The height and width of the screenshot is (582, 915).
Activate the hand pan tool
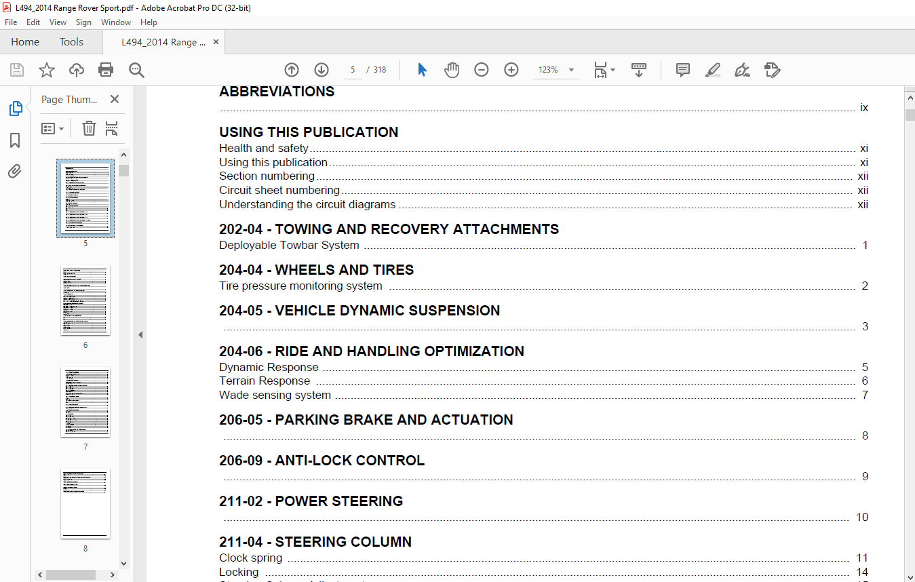point(452,70)
